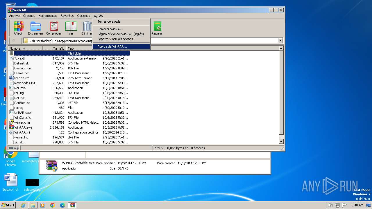Open the Favoritos menu
Image resolution: width=372 pixels, height=209 pixels.
click(67, 16)
